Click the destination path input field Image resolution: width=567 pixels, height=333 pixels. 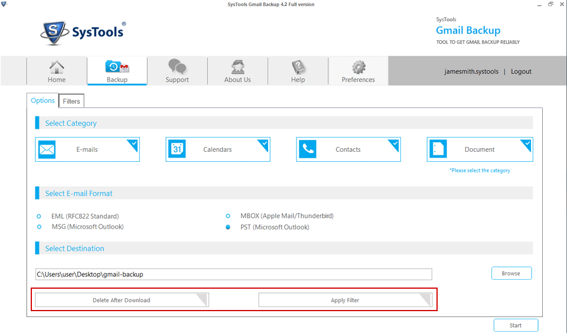coord(234,274)
